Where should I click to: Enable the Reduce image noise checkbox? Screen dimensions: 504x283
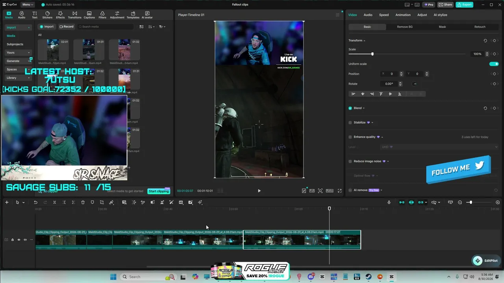click(350, 161)
